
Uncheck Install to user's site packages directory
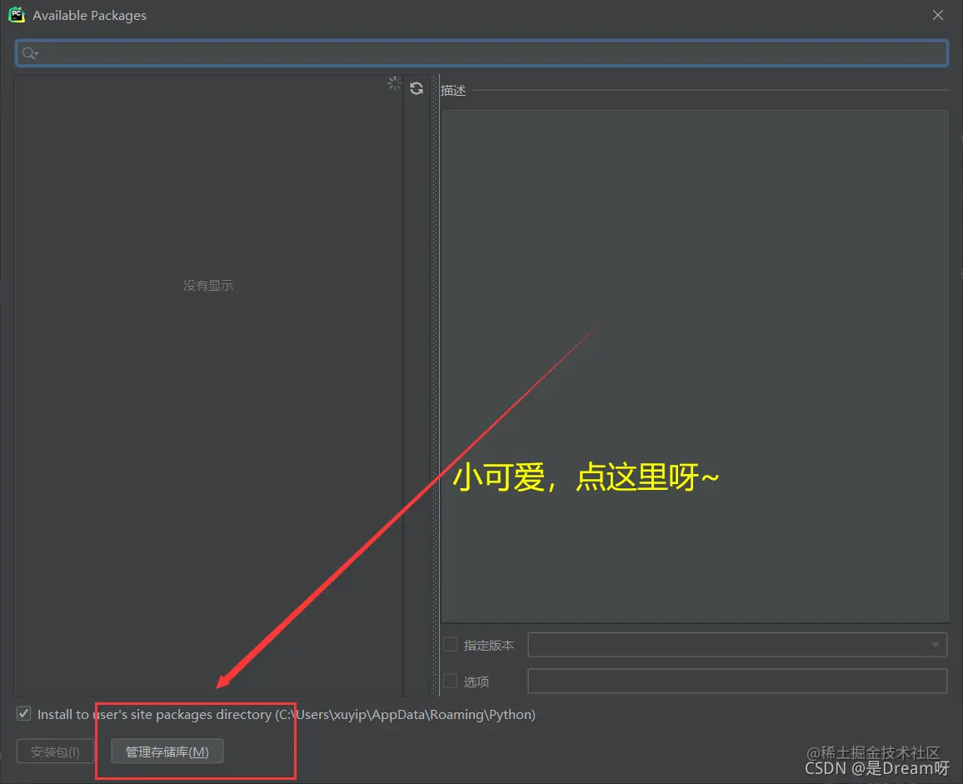coord(23,714)
